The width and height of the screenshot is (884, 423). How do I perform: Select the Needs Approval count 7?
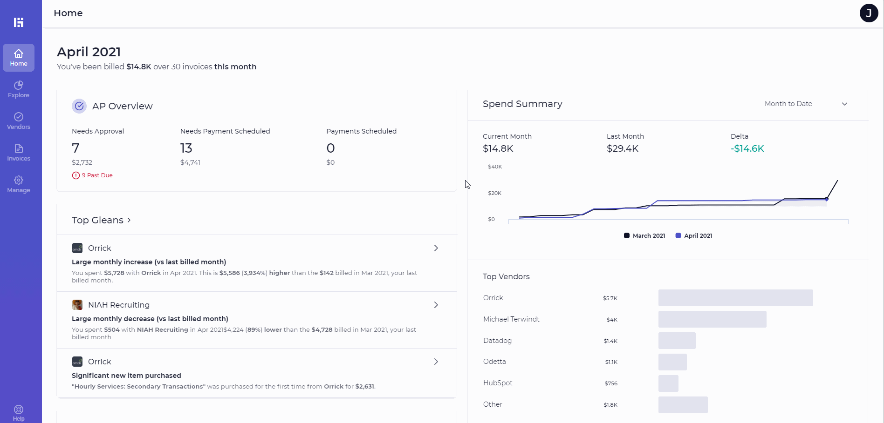pyautogui.click(x=75, y=148)
